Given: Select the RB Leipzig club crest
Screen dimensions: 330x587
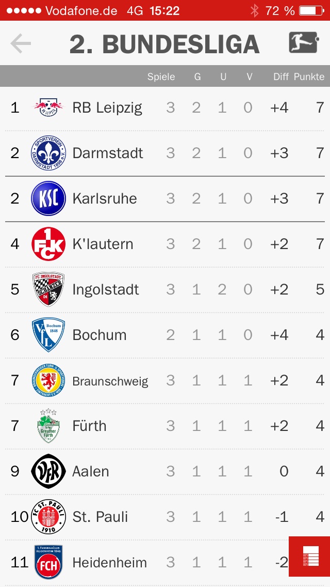Looking at the screenshot, I should pyautogui.click(x=48, y=107).
